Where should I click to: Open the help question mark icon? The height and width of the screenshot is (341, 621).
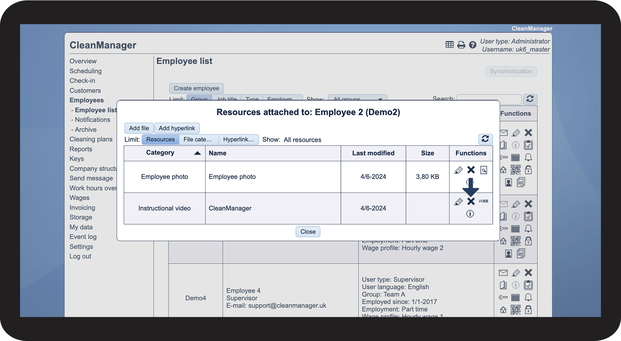coord(473,45)
